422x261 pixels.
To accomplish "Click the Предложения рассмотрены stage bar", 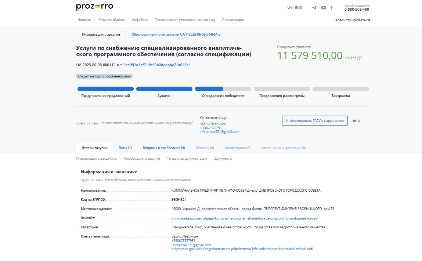I will coord(282,89).
